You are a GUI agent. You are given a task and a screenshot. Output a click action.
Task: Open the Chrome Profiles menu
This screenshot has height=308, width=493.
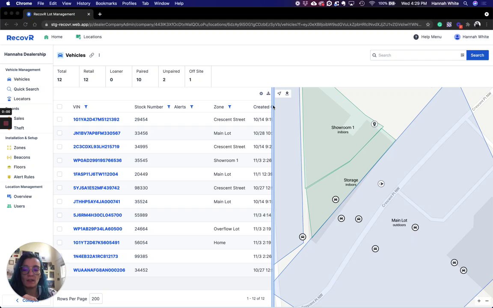(x=129, y=3)
